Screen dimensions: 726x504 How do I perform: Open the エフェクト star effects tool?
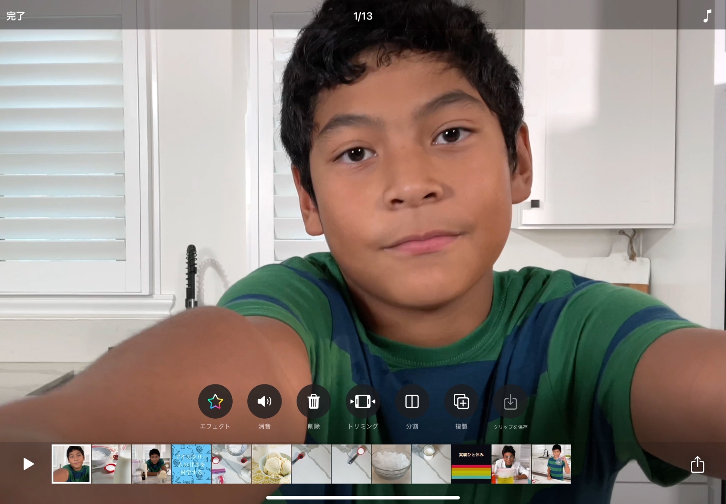click(215, 401)
